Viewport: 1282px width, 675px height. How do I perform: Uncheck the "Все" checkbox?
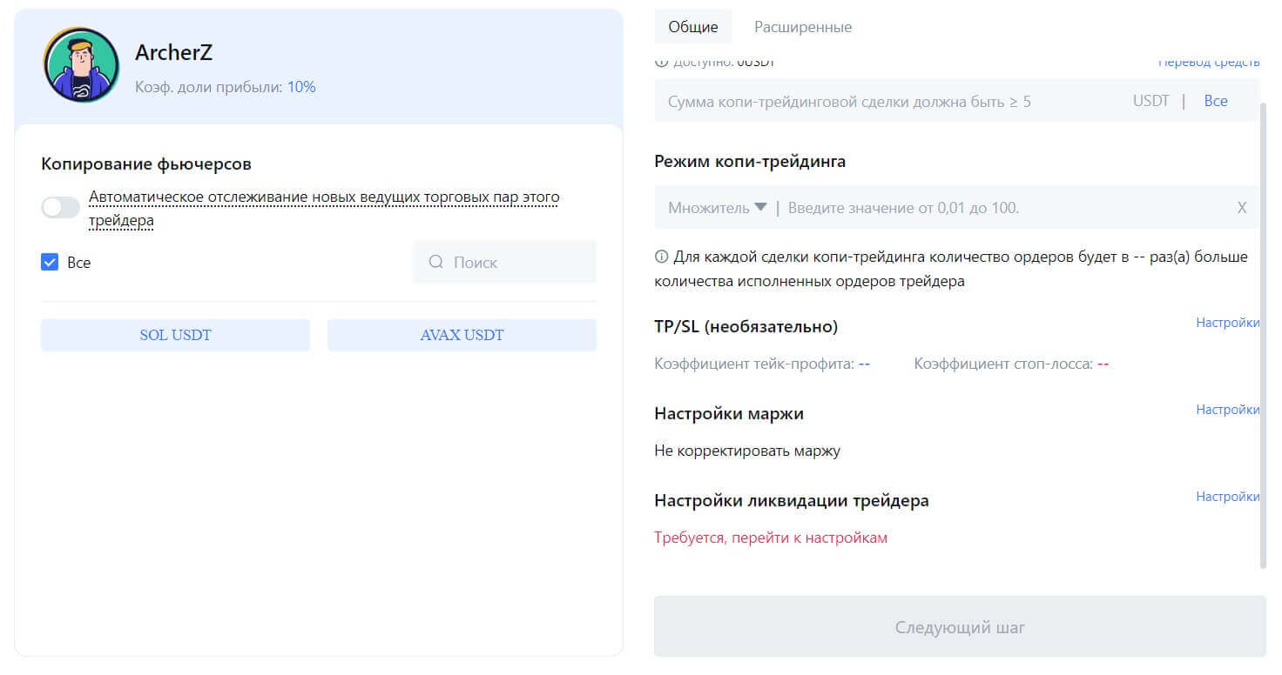50,262
